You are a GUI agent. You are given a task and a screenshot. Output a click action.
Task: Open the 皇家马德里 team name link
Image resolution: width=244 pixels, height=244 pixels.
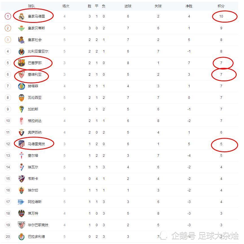click(x=36, y=16)
